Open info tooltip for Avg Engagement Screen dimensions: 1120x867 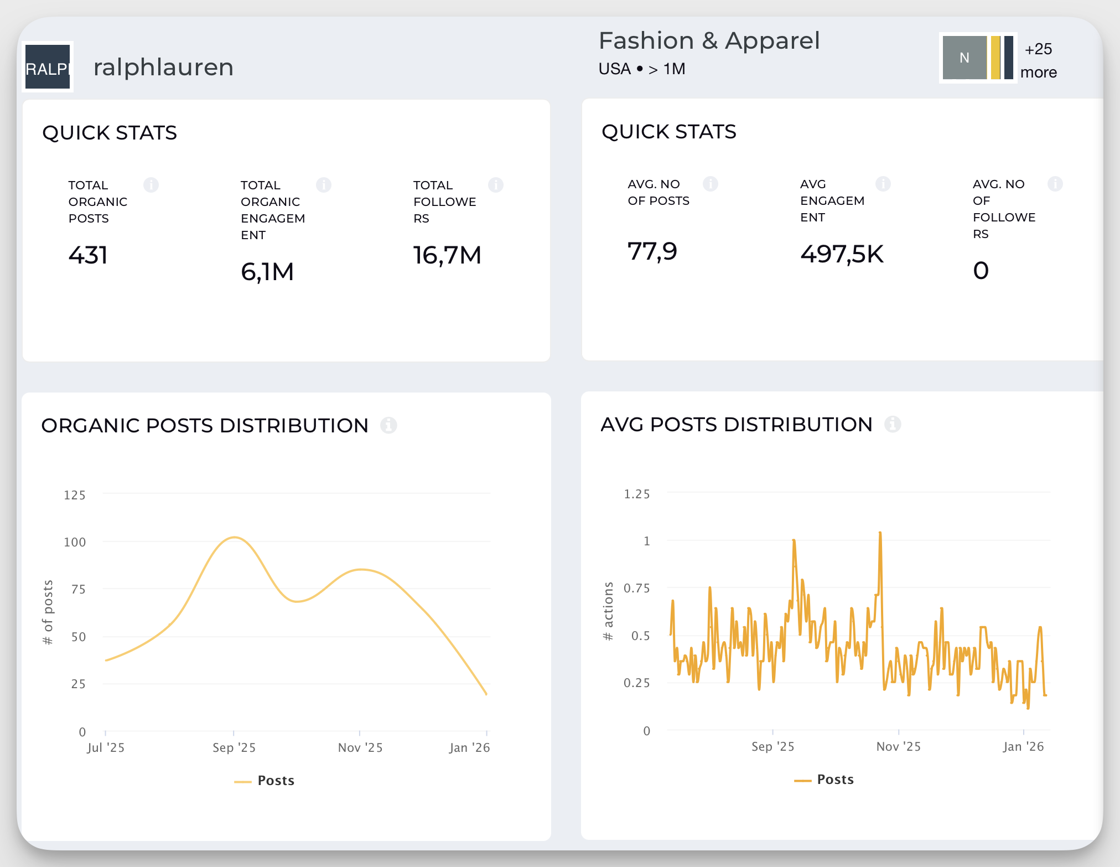(x=883, y=183)
